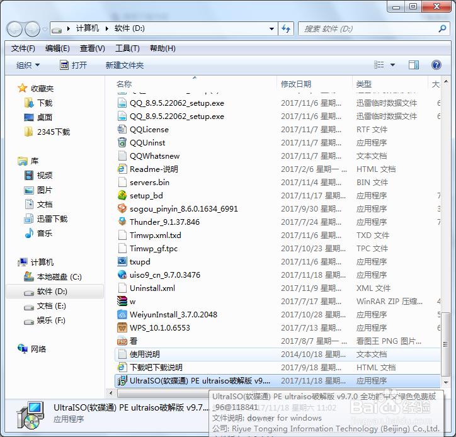Click the QQUninst recycle icon
Viewport: 456px width, 437px height.
122,142
